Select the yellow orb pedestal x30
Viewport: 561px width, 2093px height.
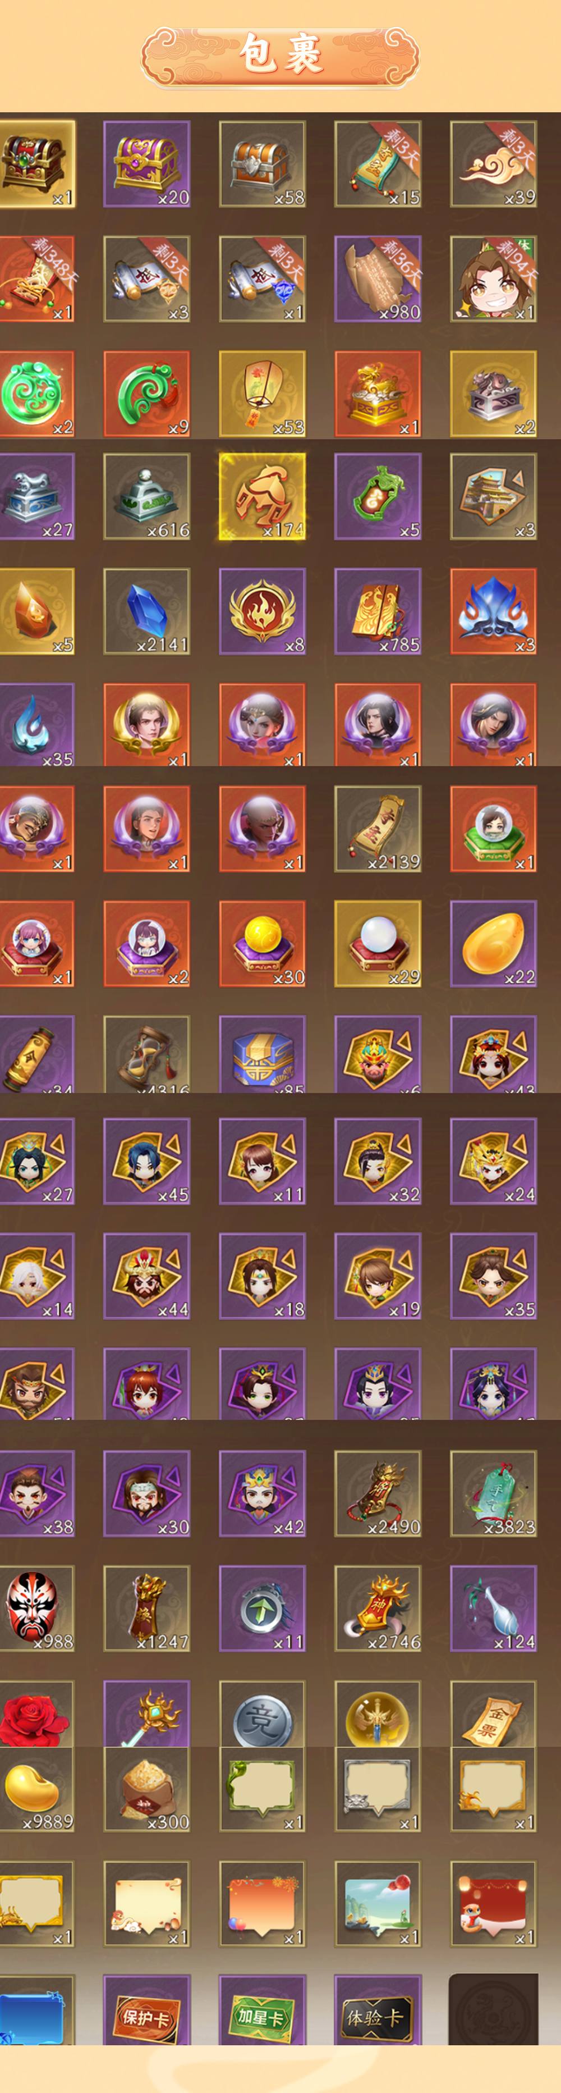(262, 943)
